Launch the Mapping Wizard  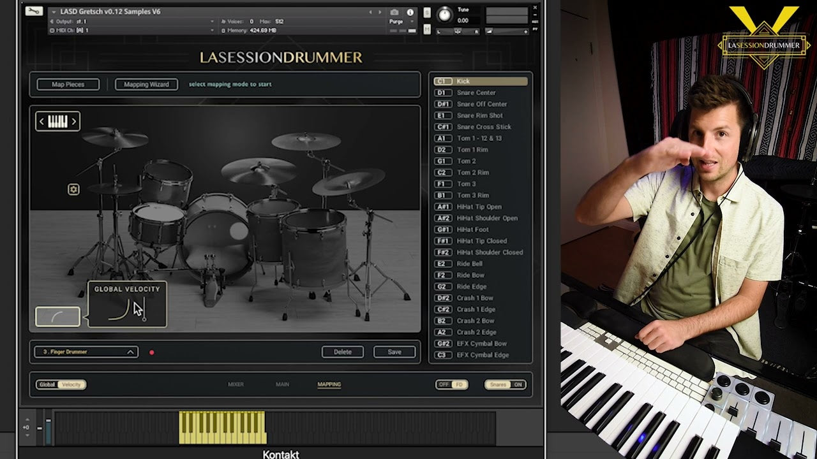coord(146,84)
